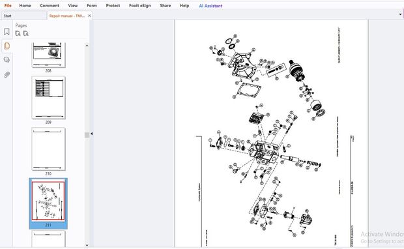Open the AI Assistant tab
Image resolution: width=404 pixels, height=249 pixels.
tap(210, 6)
